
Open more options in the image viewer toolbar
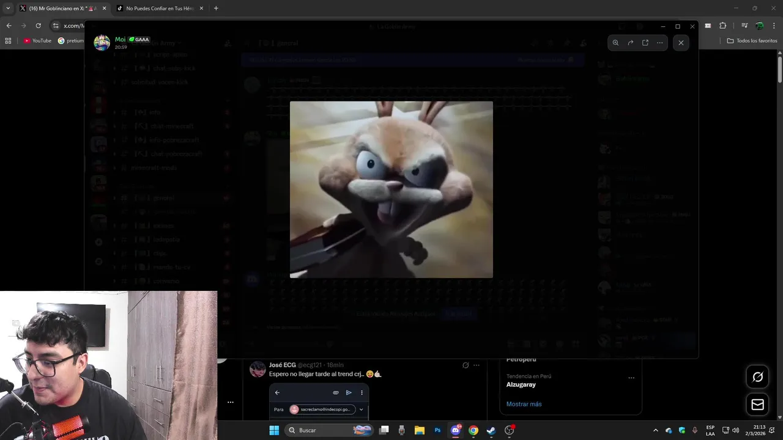(x=659, y=43)
